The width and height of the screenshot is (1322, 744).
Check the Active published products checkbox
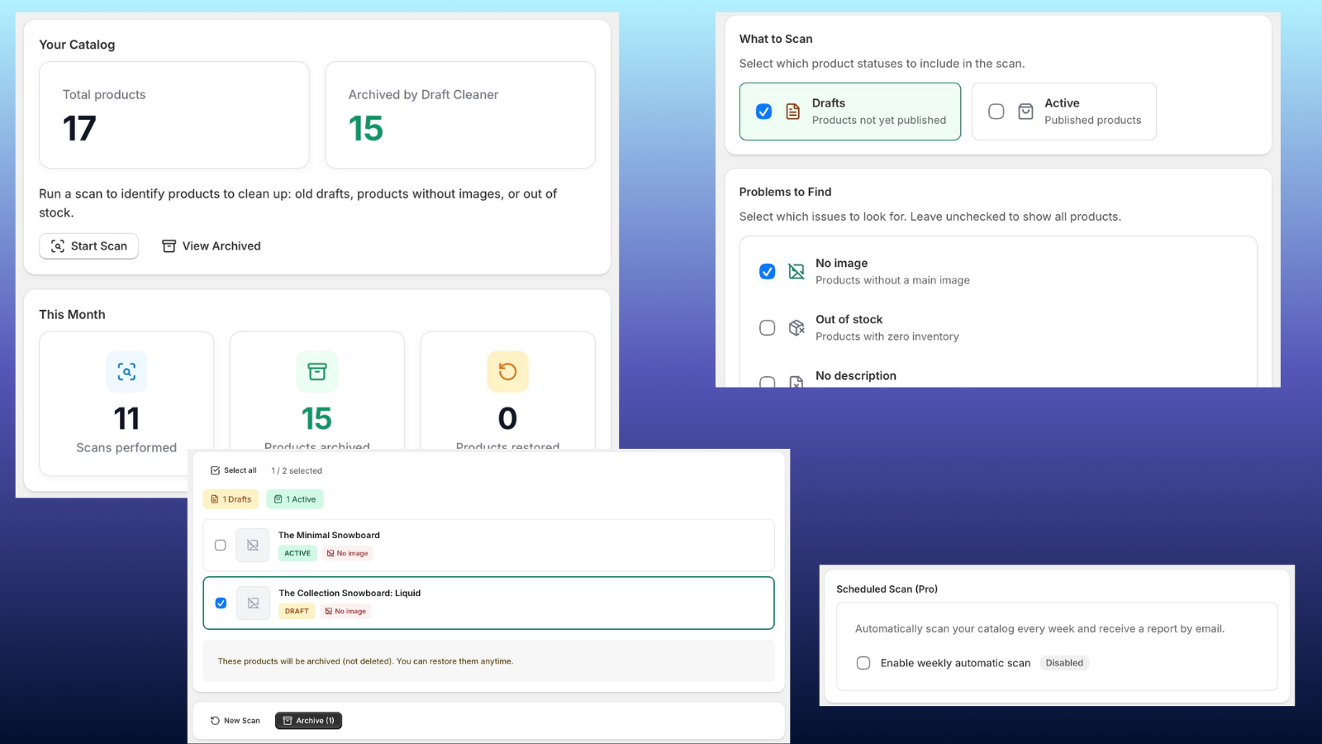(x=996, y=112)
